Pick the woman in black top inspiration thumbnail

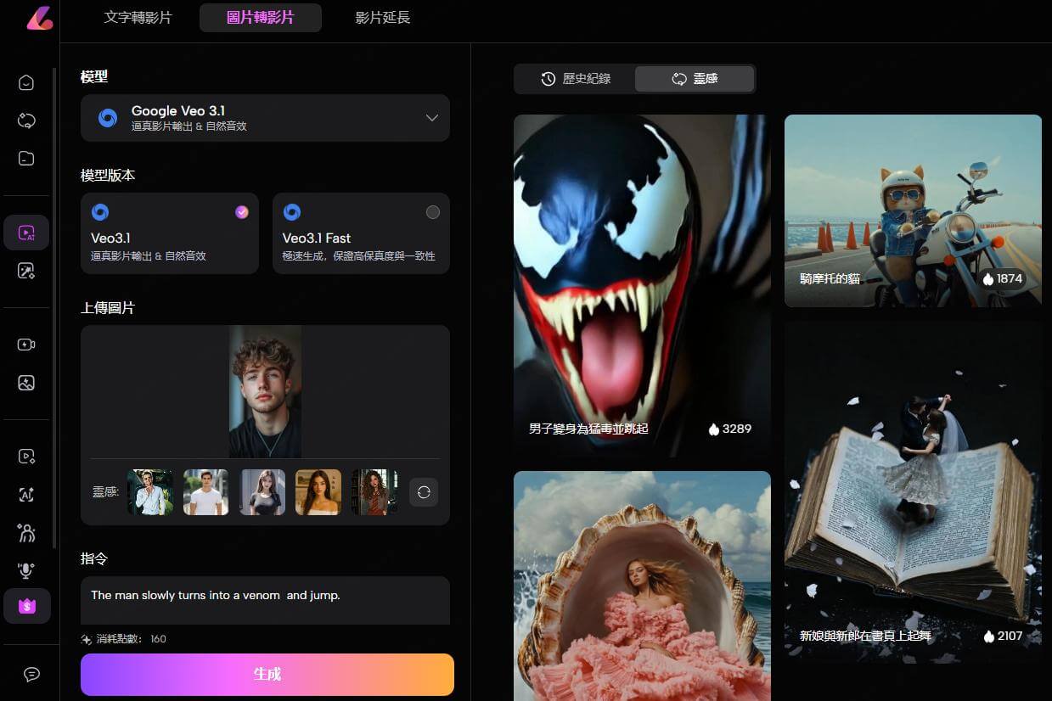click(262, 492)
